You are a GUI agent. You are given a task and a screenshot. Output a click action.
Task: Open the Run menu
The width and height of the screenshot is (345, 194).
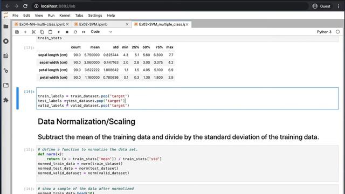pos(51,16)
